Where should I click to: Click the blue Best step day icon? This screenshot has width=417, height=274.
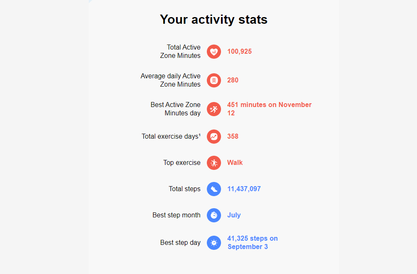(214, 243)
